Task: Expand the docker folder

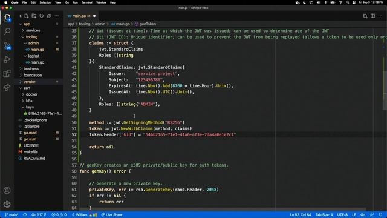Action: (x=31, y=94)
